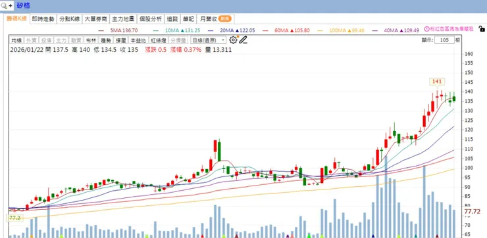Click the 40MA 109.49 legend swatch
The height and width of the screenshot is (238, 487).
point(375,30)
